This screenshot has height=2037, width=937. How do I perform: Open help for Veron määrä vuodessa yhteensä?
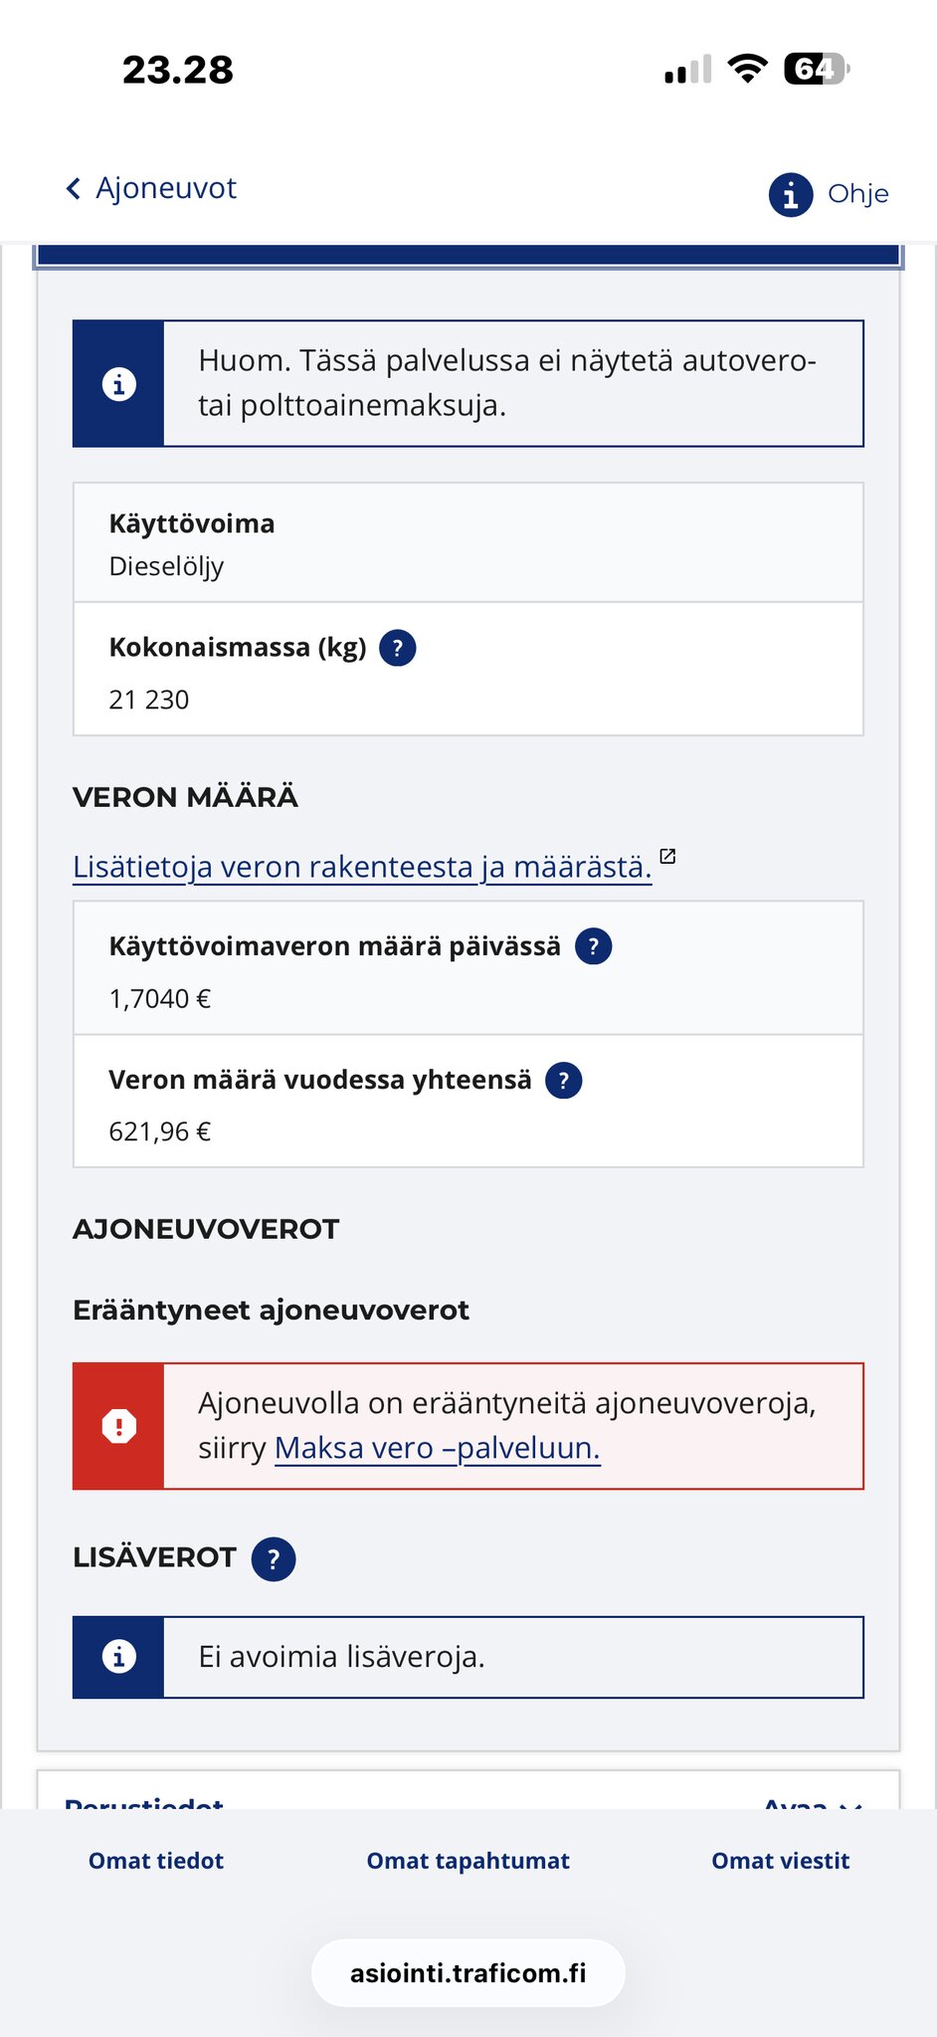point(564,1080)
